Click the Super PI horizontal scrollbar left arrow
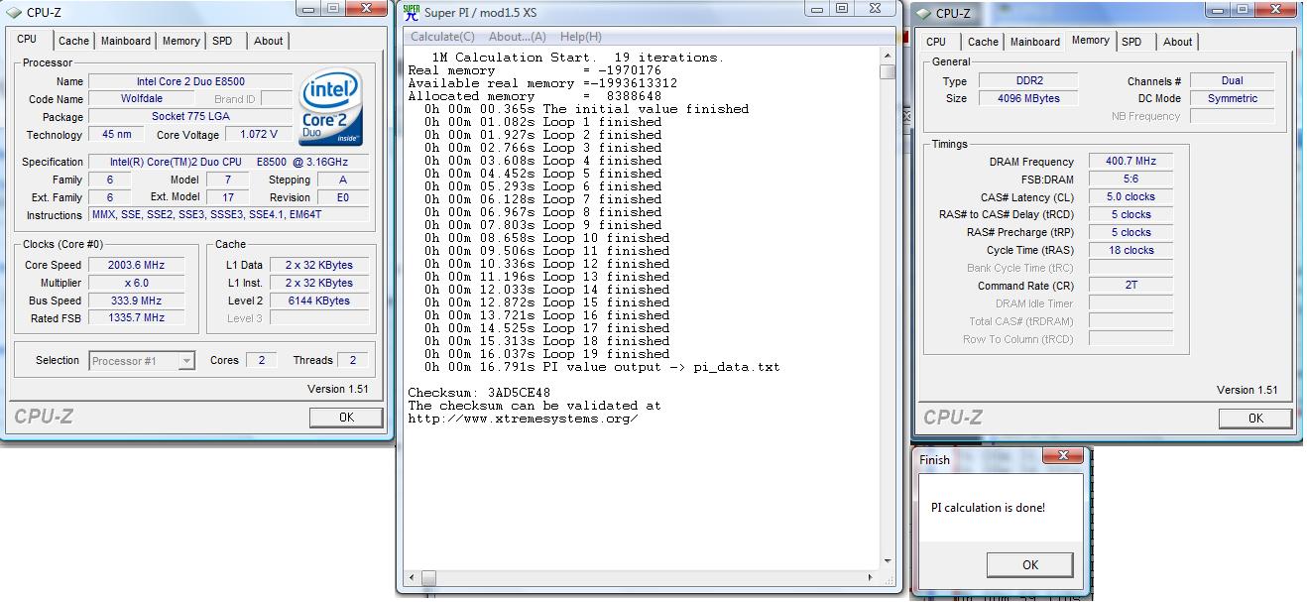Viewport: 1307px width, 602px height. [414, 577]
